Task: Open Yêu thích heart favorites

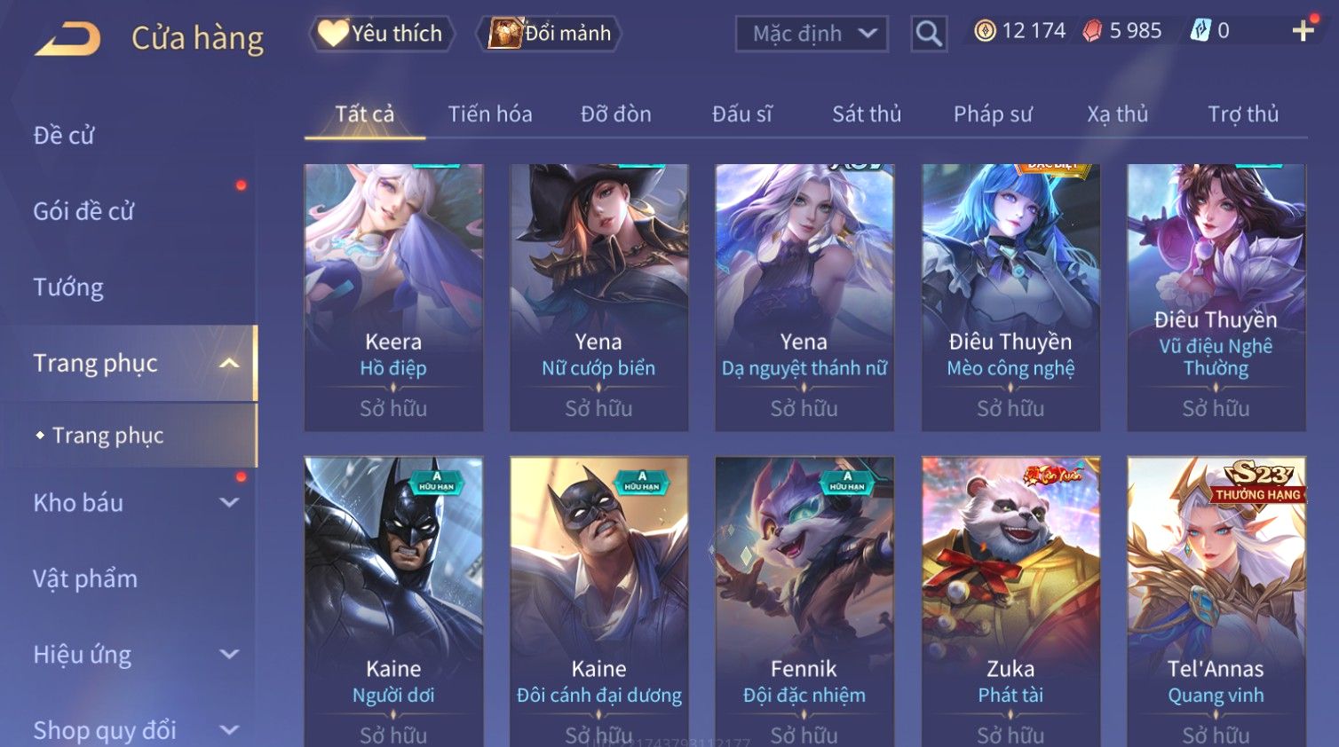Action: (x=382, y=34)
